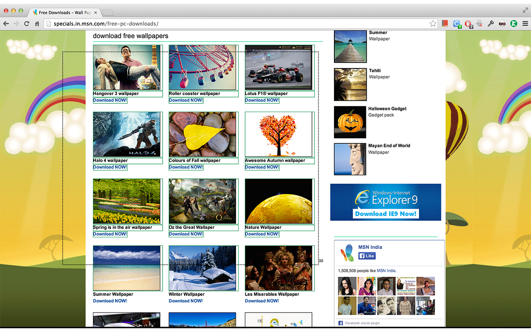Download the Nature wallpaper

(x=262, y=234)
